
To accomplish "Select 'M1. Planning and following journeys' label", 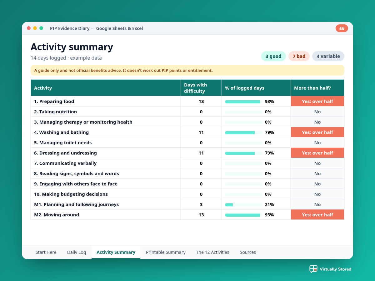I will tap(76, 205).
